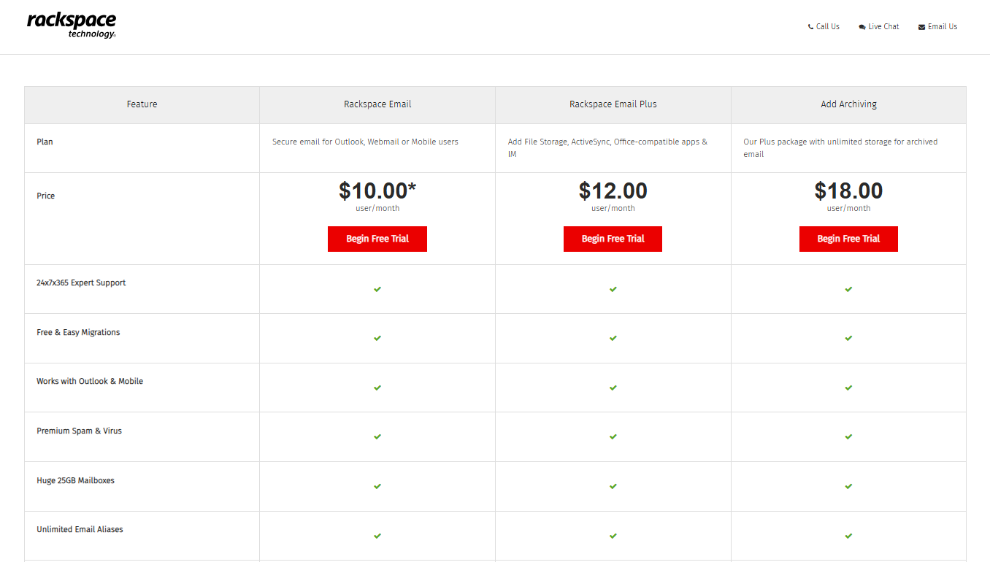Click the Add Archiving column header
This screenshot has height=562, width=990.
tap(848, 104)
